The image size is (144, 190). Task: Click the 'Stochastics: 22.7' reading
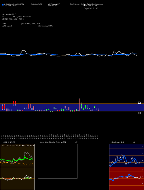pyautogui.click(x=9, y=14)
